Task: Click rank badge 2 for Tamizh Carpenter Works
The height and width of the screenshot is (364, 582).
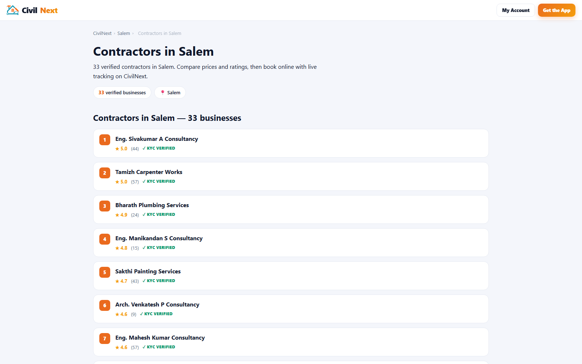Action: click(x=105, y=173)
